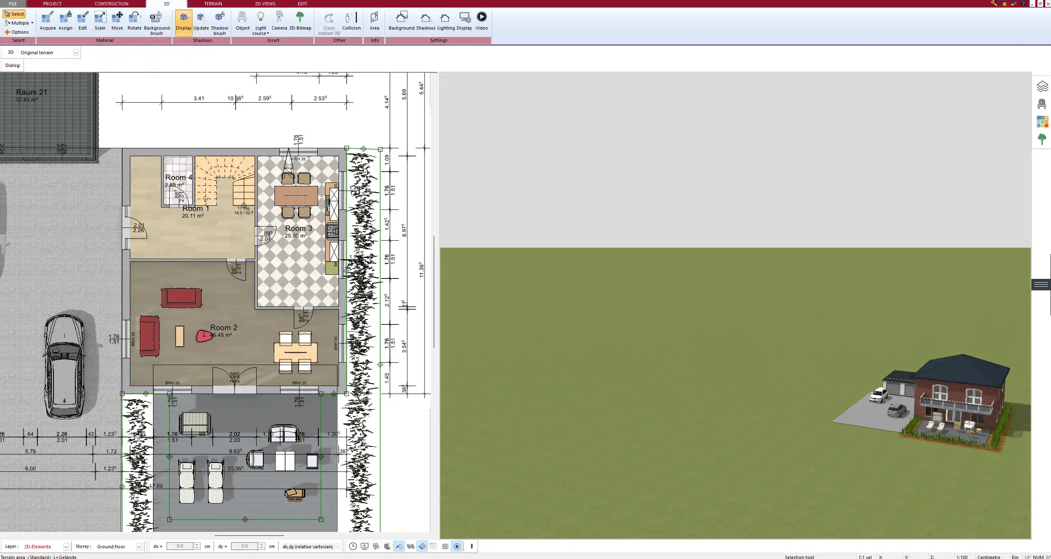Activate the Background brush tool
The width and height of the screenshot is (1051, 559).
tap(157, 24)
